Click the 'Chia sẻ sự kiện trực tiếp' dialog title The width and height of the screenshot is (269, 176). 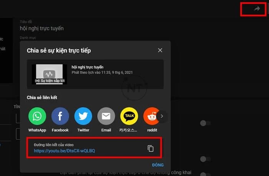[59, 51]
